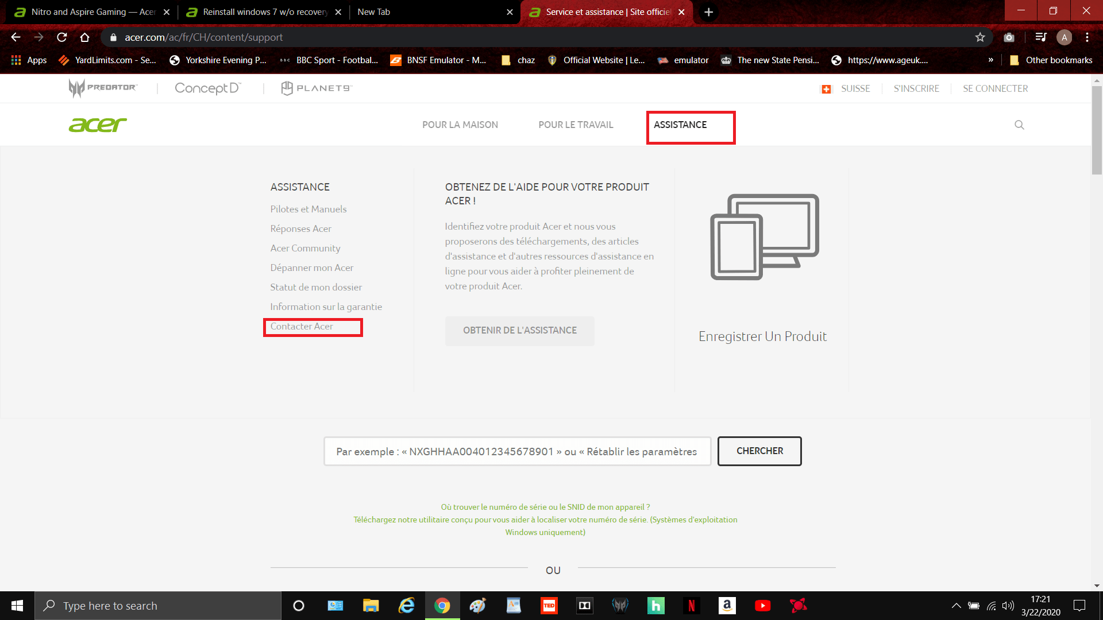
Task: Bookmark this page with the star icon
Action: click(980, 37)
